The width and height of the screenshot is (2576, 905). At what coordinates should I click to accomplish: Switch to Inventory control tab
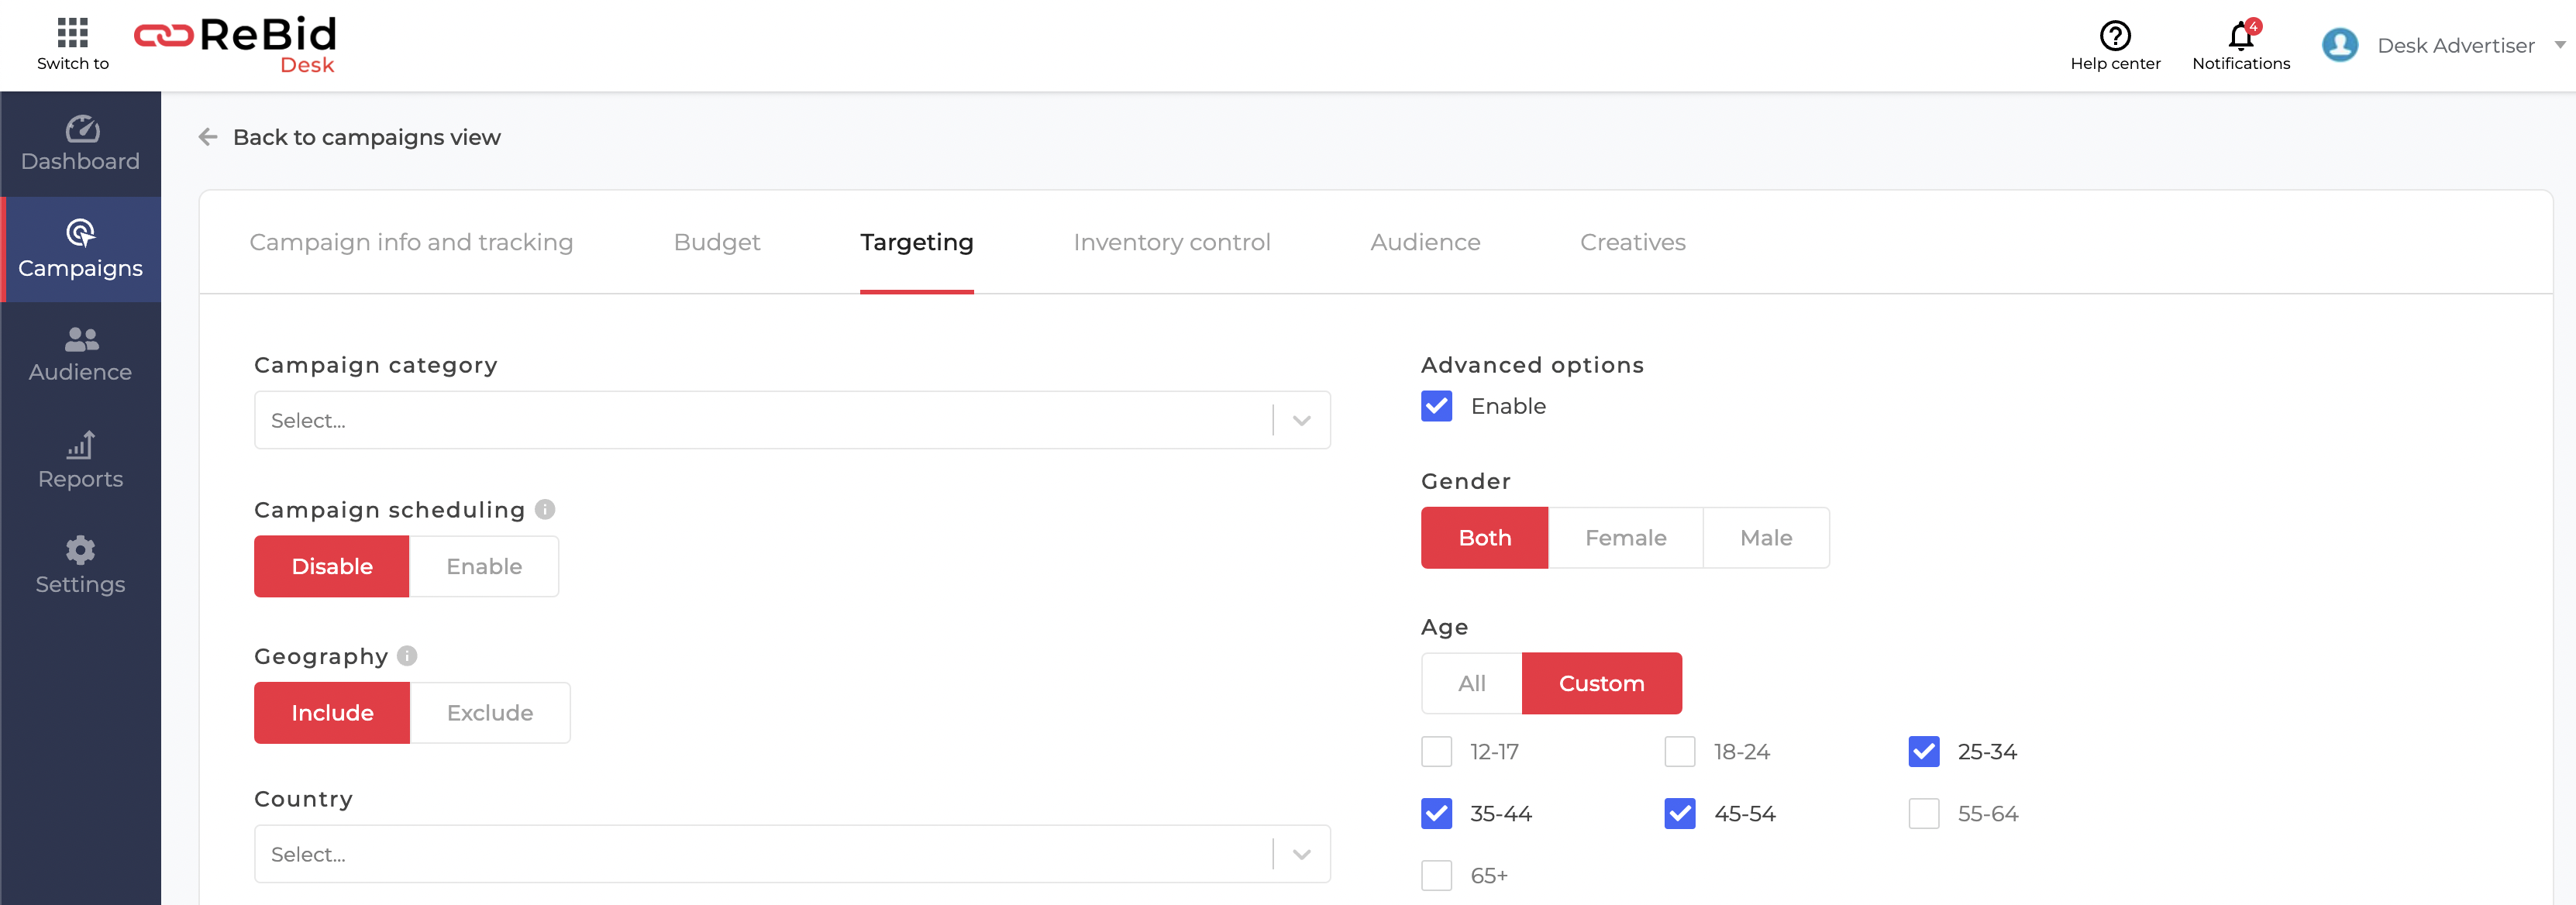(1171, 242)
